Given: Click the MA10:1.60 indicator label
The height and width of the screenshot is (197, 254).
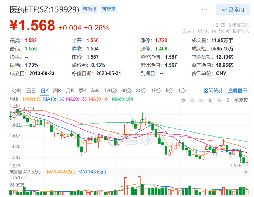Looking at the screenshot, I should tap(53, 99).
